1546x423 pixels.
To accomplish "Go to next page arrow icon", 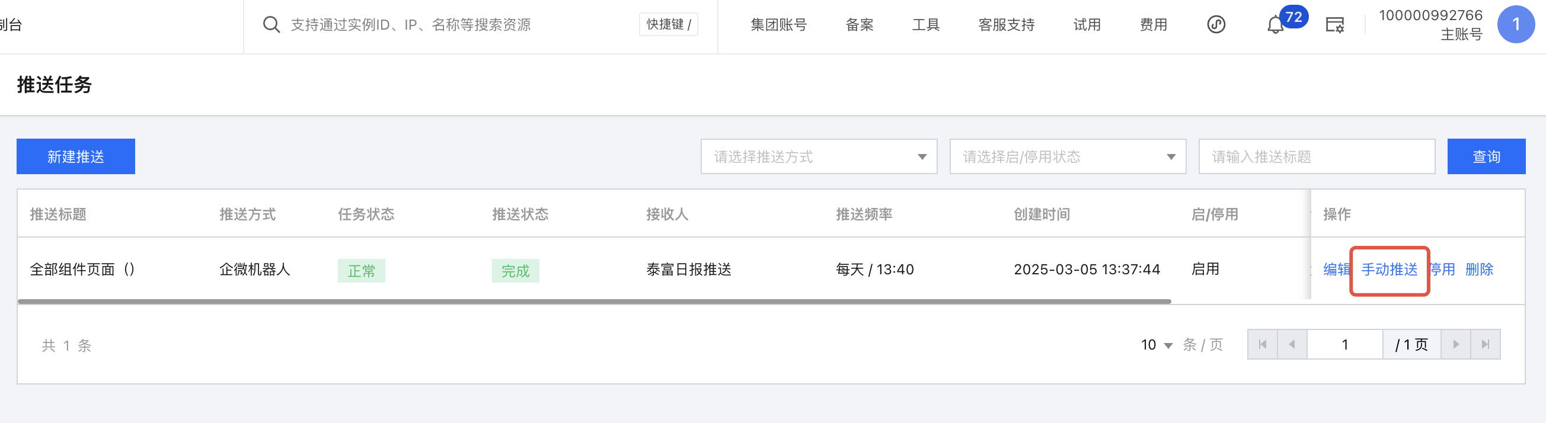I will point(1455,344).
